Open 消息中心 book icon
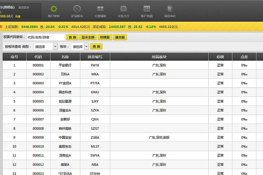Image resolution: width=263 pixels, height=175 pixels. coord(170,9)
